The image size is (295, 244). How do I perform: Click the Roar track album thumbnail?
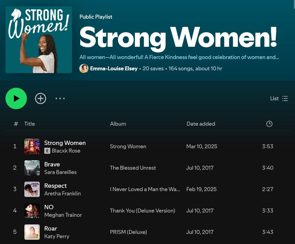point(32,232)
